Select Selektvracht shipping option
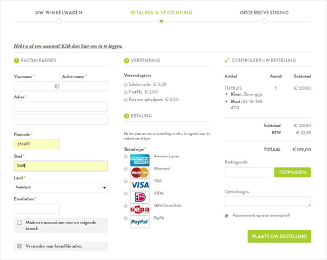 tap(125, 84)
